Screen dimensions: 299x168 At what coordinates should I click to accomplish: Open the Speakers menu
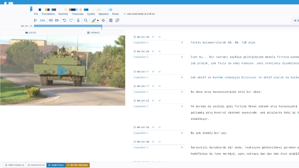tap(104, 14)
